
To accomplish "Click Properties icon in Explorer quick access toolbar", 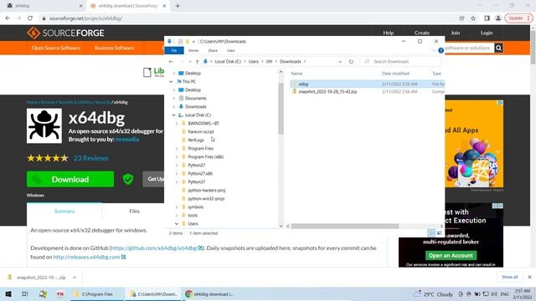I will pyautogui.click(x=180, y=41).
